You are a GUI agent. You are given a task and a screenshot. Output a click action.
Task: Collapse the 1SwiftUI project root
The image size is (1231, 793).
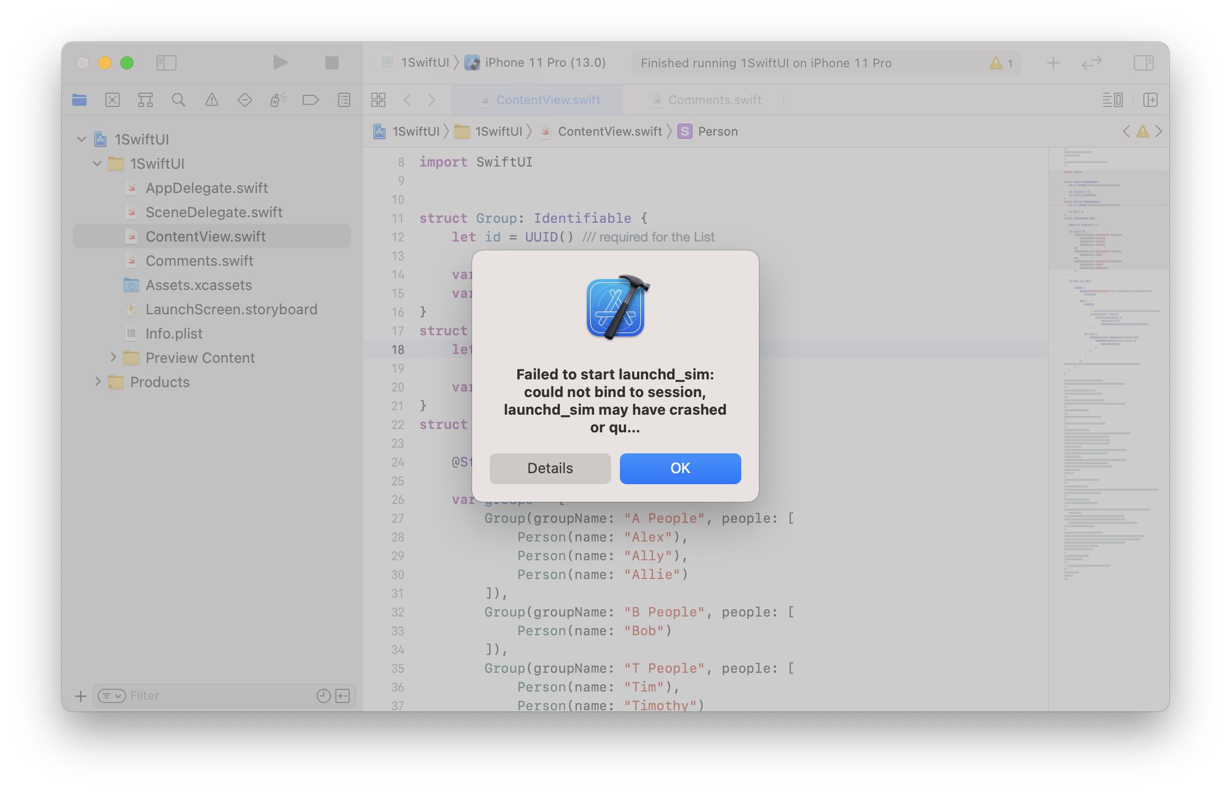[82, 139]
